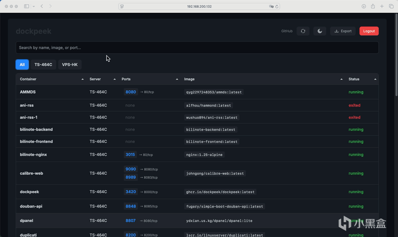Click Safari share icon
This screenshot has height=237, width=398.
373,6
